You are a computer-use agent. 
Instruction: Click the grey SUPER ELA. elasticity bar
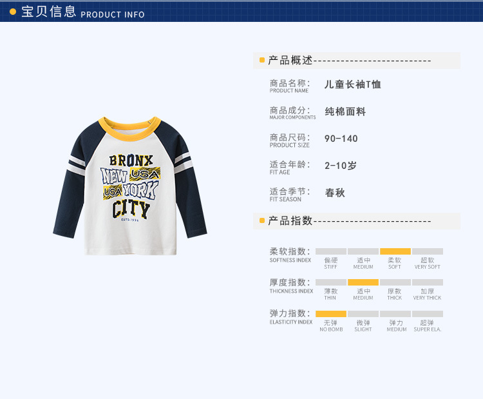pos(428,314)
